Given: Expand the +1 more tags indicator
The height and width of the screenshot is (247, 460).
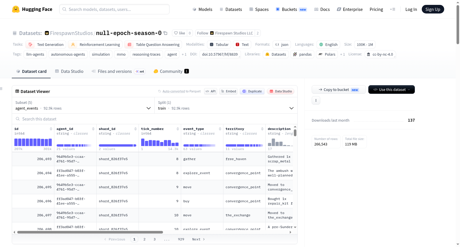Looking at the screenshot, I should point(184,54).
